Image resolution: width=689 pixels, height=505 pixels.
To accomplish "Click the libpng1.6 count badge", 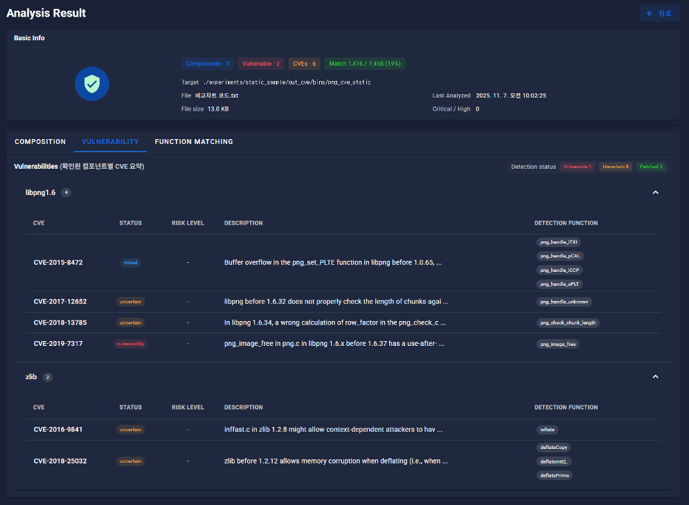I will [66, 192].
